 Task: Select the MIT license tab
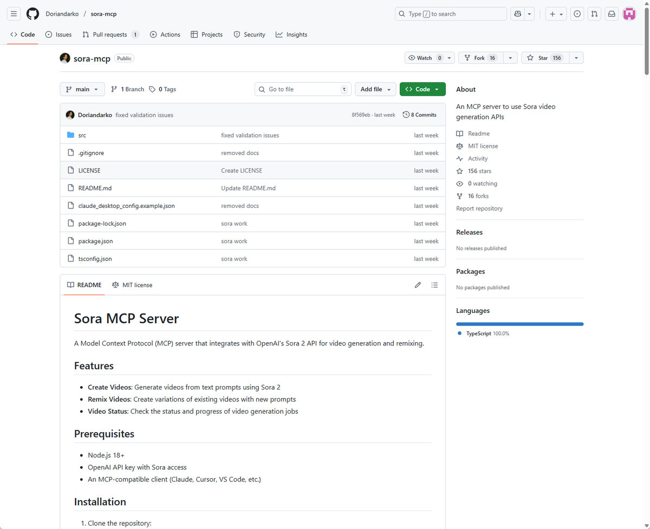pos(132,285)
